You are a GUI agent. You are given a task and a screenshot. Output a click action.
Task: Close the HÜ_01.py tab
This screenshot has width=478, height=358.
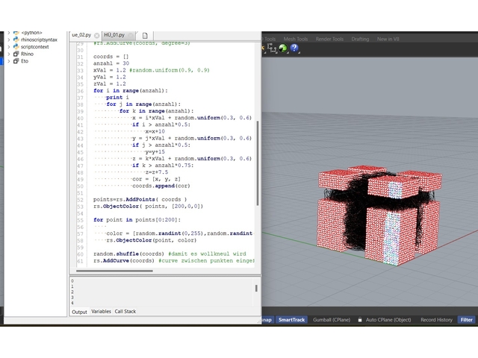pos(130,35)
